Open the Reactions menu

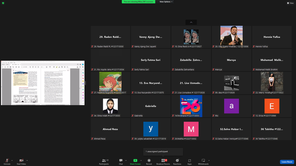click(x=177, y=161)
